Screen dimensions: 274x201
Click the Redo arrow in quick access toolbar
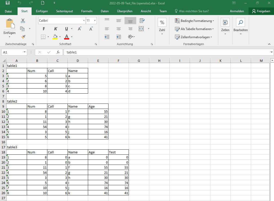[x=31, y=3]
